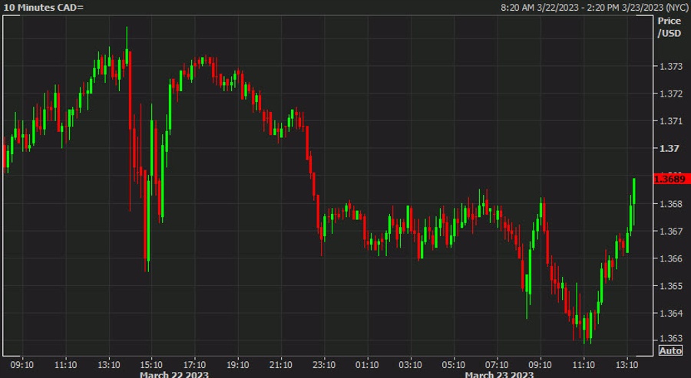The height and width of the screenshot is (378, 691).
Task: Click the 1.371 price axis label
Action: (671, 121)
